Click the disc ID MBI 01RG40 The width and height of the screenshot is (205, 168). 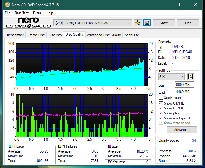182,52
